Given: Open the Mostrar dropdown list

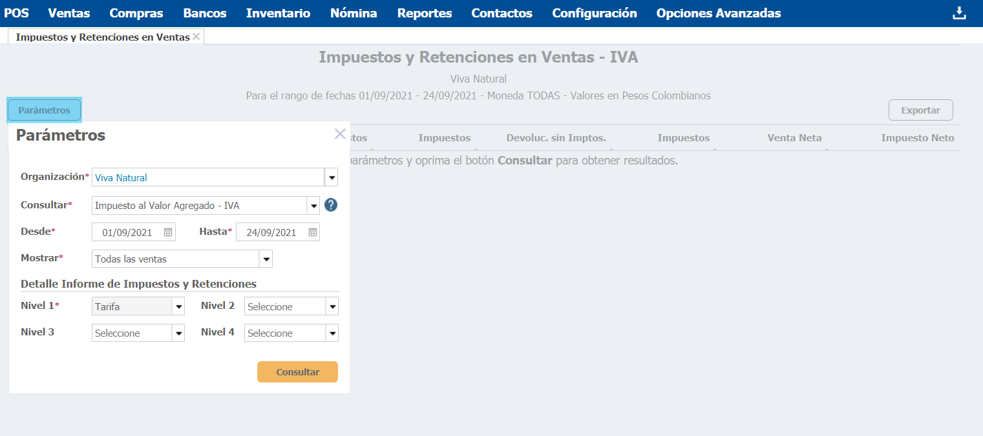Looking at the screenshot, I should [266, 259].
